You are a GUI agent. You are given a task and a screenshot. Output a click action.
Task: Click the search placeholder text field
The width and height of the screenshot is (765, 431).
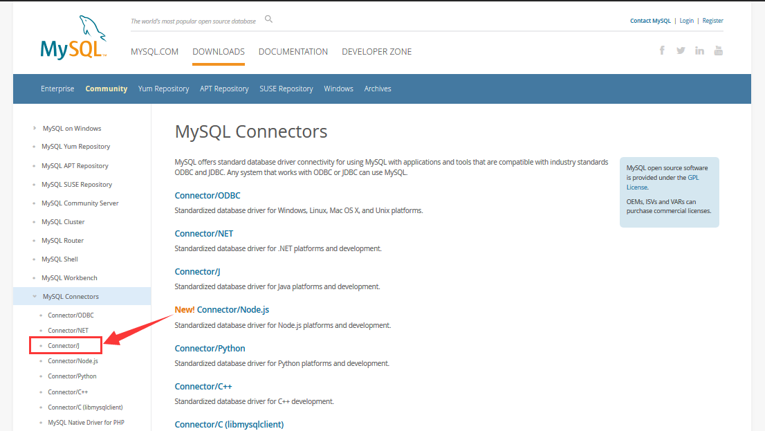pos(193,21)
